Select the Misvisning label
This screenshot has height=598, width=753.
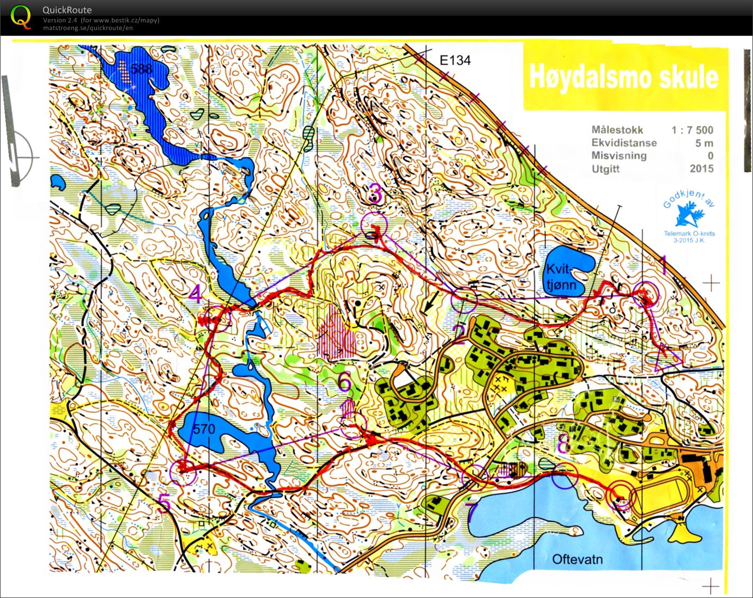tap(619, 156)
